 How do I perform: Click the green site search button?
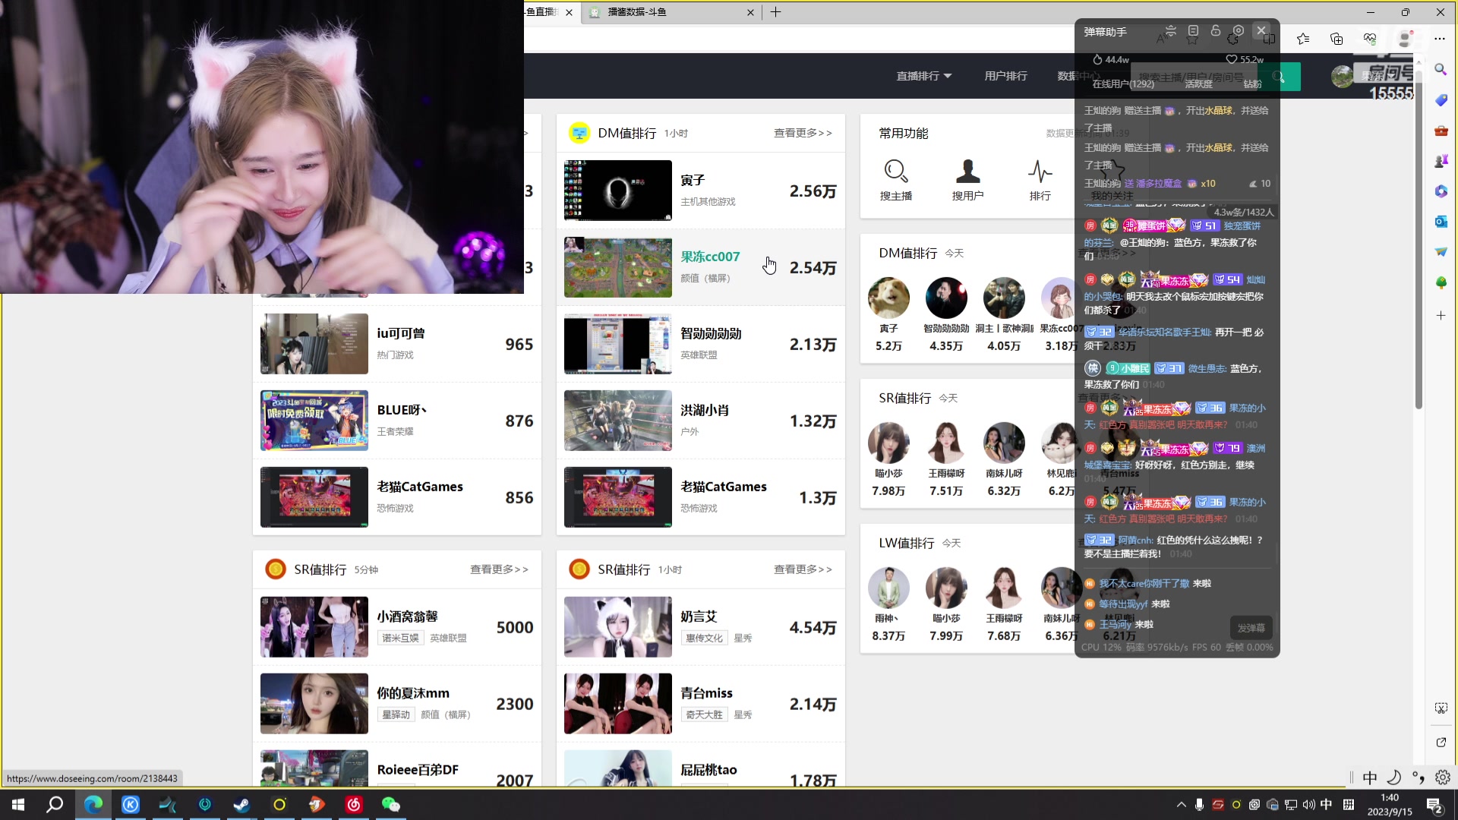click(1280, 77)
